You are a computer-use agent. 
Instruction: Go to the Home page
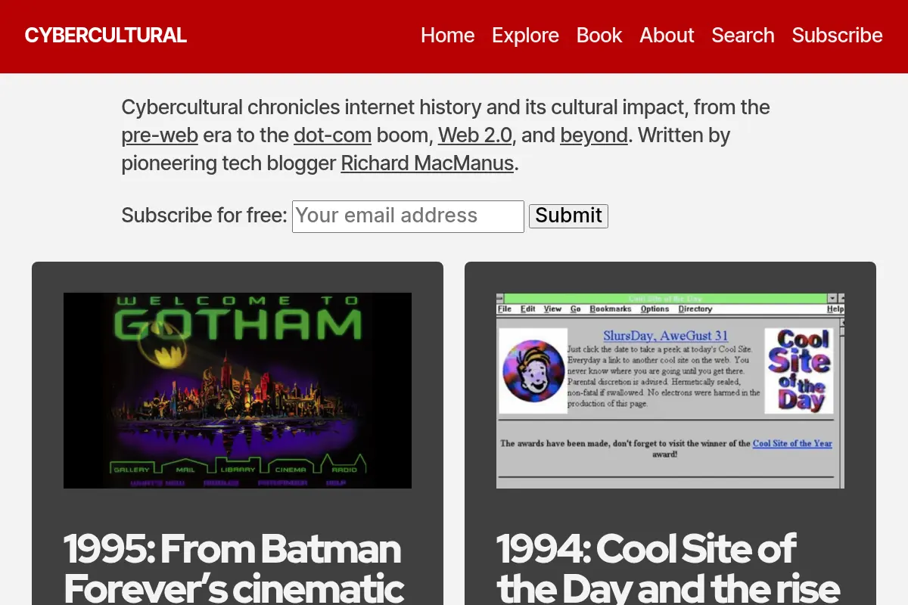tap(448, 36)
